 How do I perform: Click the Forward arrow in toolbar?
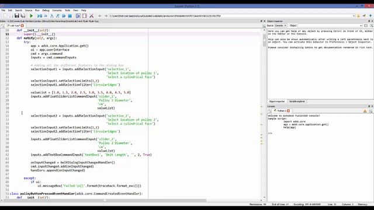coord(106,16)
